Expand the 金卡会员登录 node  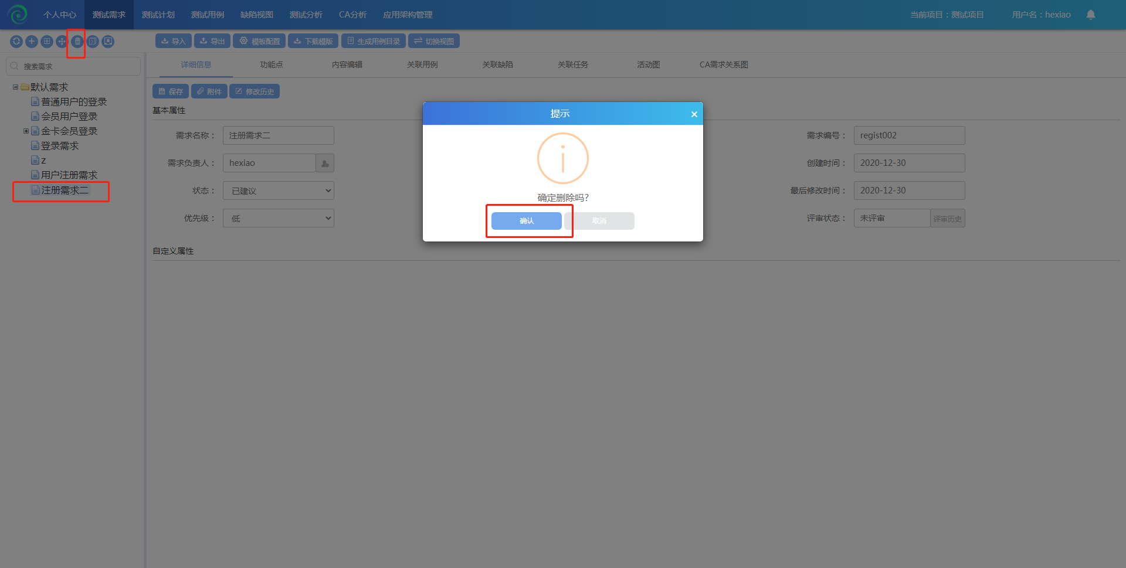point(26,131)
